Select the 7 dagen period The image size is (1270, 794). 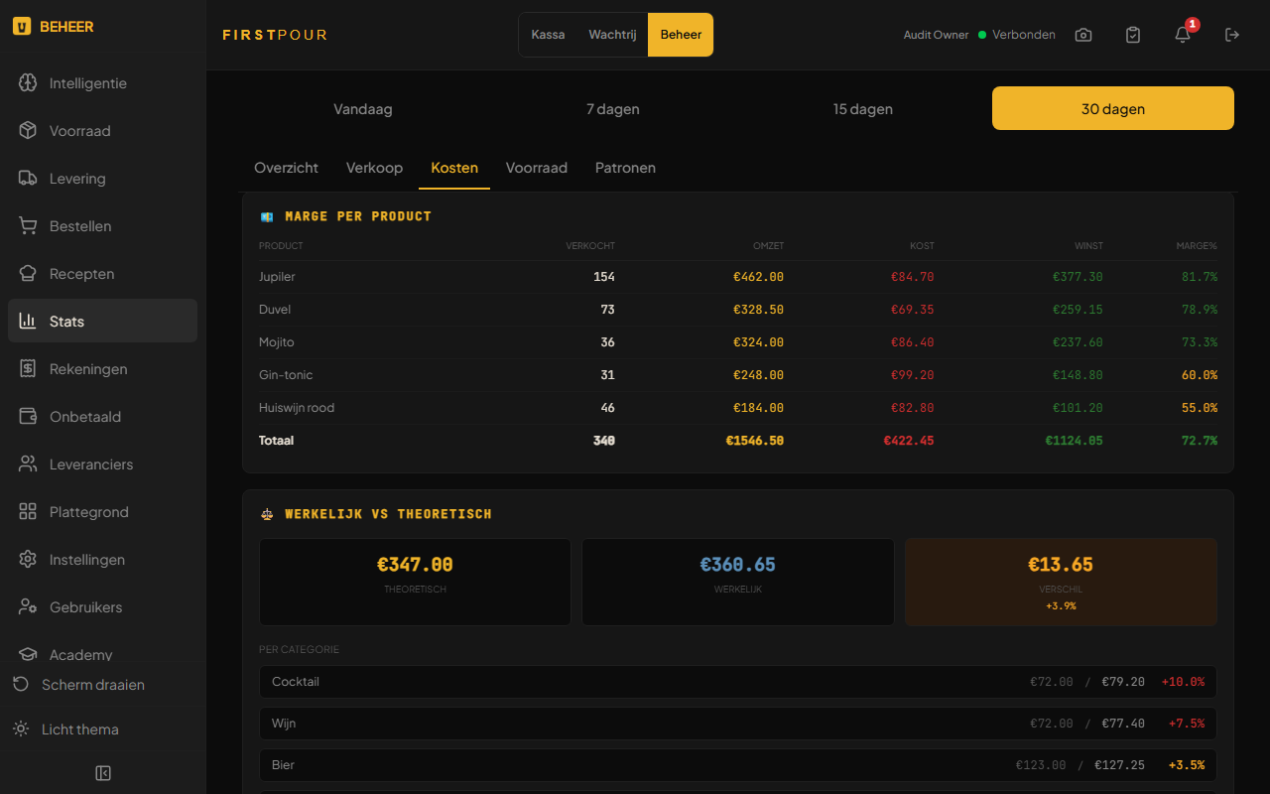[613, 109]
